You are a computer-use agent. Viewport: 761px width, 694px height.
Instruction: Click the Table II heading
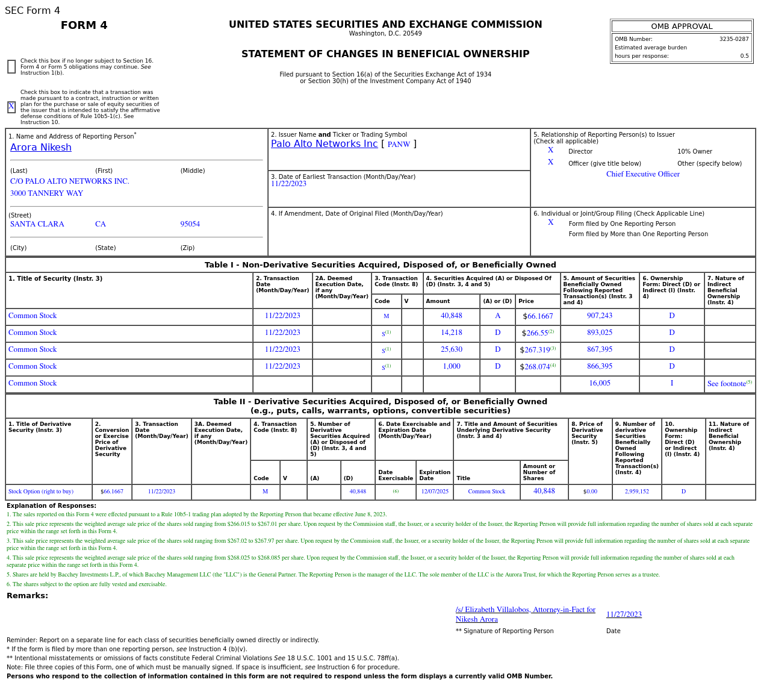(380, 406)
